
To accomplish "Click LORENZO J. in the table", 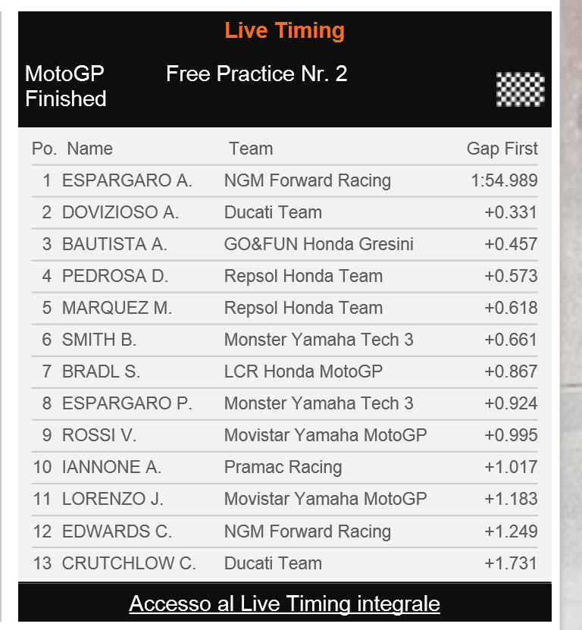I will click(112, 499).
